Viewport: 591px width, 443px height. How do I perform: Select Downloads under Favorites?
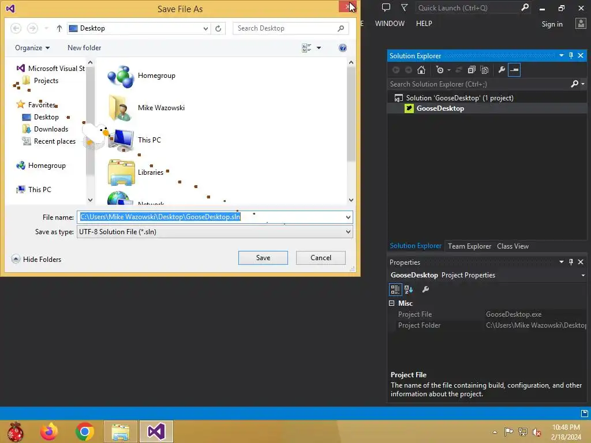click(x=51, y=129)
